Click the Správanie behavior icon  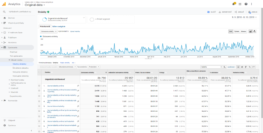(5, 48)
